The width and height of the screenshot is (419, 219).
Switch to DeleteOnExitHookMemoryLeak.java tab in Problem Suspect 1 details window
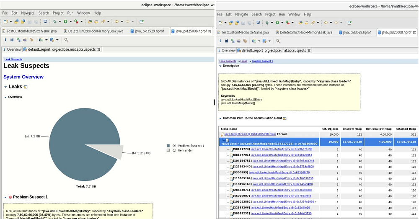pyautogui.click(x=303, y=32)
